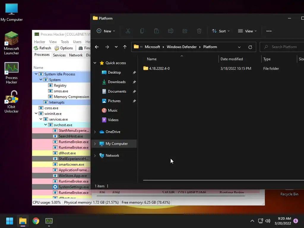This screenshot has height=228, width=304.
Task: Click Windows Defender in the breadcrumb
Action: pos(182,47)
